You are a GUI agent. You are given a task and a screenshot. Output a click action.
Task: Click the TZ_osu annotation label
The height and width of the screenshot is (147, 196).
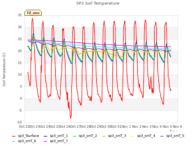[x=33, y=13]
